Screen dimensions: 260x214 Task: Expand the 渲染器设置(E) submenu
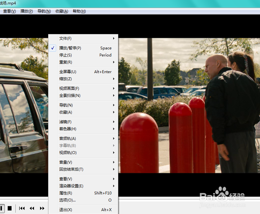coord(83,186)
